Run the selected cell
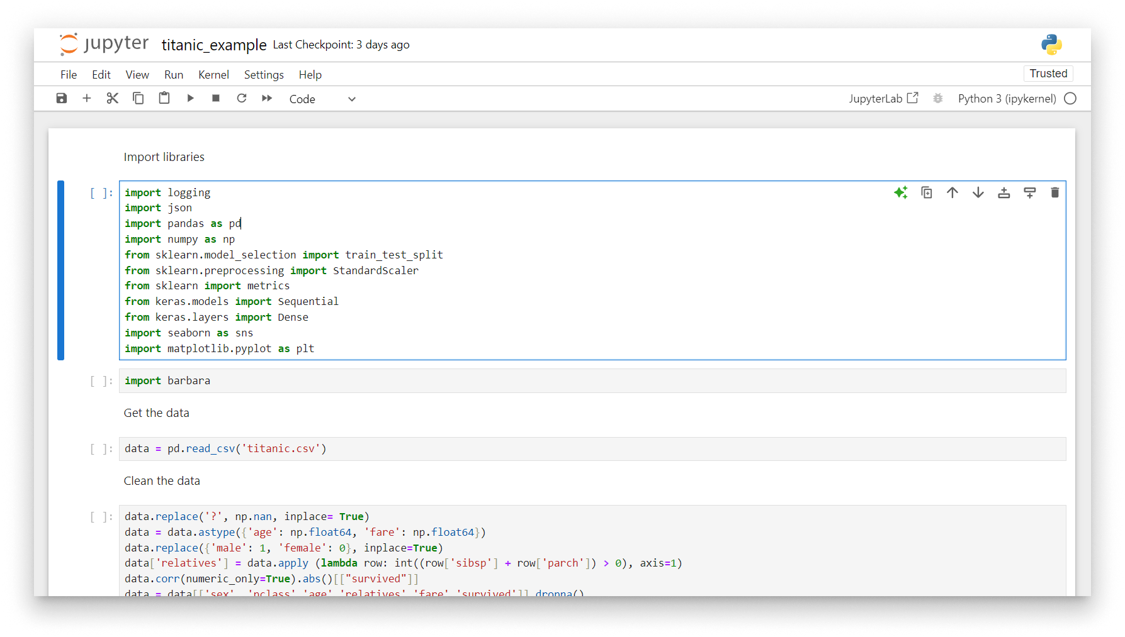The image size is (1125, 637). pos(190,98)
